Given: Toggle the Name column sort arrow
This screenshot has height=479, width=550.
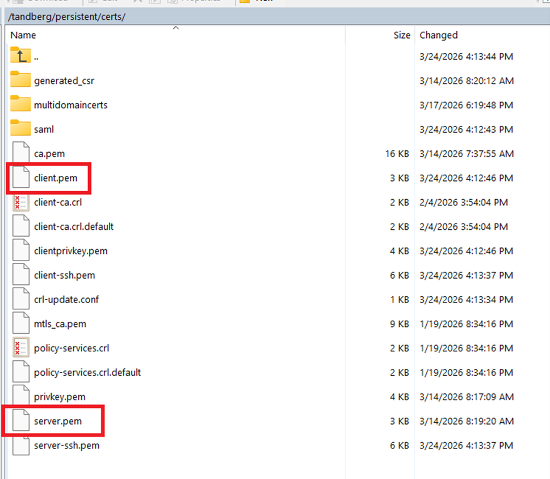Looking at the screenshot, I should point(176,28).
